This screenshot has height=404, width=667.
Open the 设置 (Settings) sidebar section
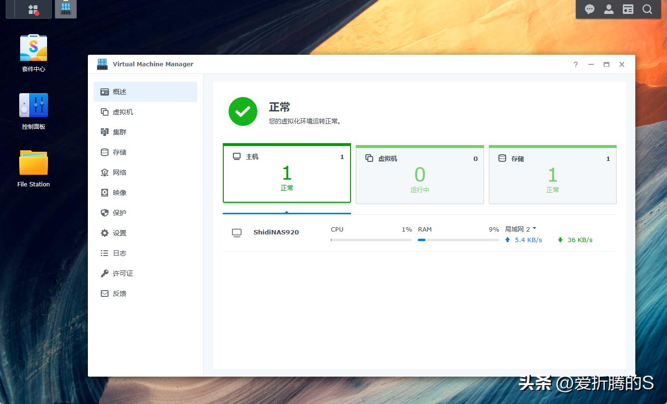pos(119,233)
